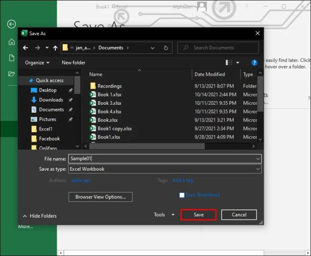Viewport: 311px width, 256px height.
Task: Expand the address path history dropdown
Action: click(152, 48)
